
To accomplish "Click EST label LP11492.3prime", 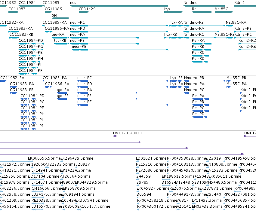I will click(x=207, y=200).
